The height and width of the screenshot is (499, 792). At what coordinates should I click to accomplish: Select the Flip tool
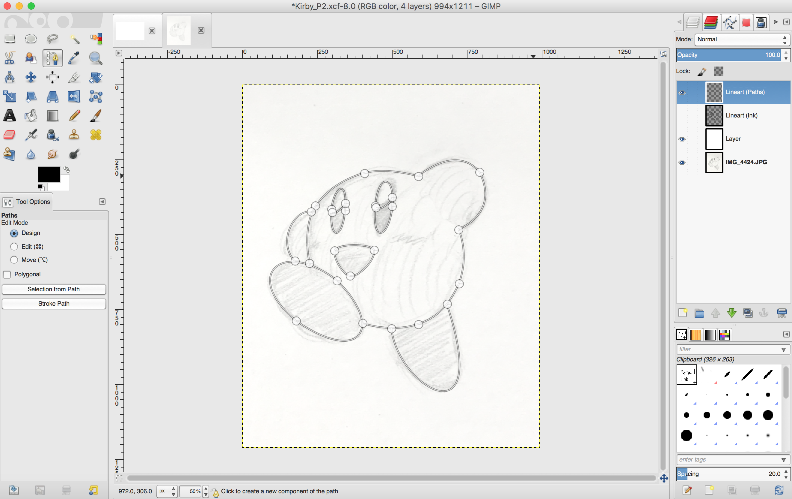[x=74, y=97]
